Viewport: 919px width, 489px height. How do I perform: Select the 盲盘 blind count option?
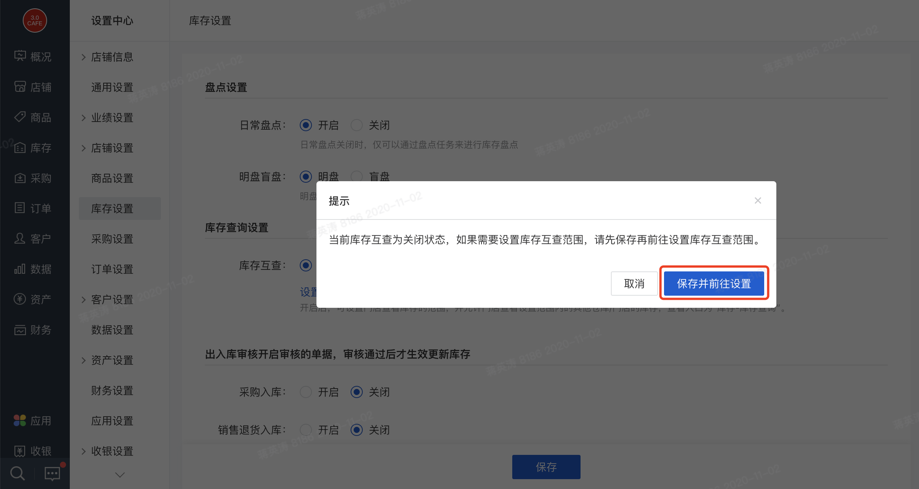tap(356, 176)
